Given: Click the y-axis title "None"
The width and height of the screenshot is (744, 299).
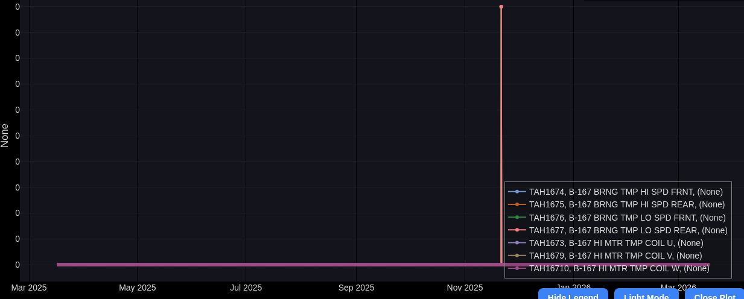Looking at the screenshot, I should [5, 136].
